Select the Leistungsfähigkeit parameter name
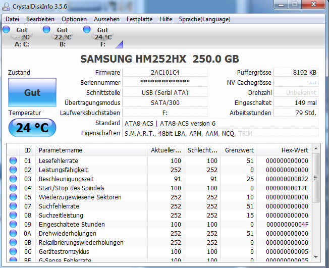Screen dimensions: 329x268 (63, 170)
